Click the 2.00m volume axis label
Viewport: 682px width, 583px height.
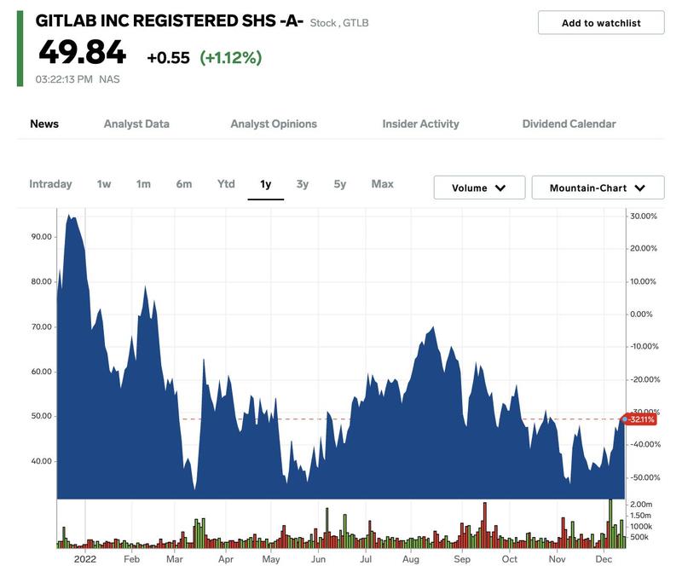[641, 505]
